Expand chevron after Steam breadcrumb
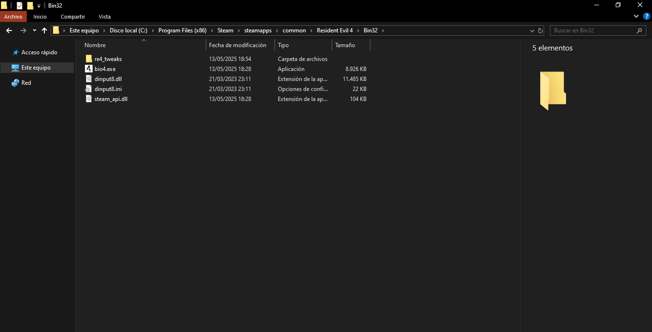 pyautogui.click(x=239, y=30)
